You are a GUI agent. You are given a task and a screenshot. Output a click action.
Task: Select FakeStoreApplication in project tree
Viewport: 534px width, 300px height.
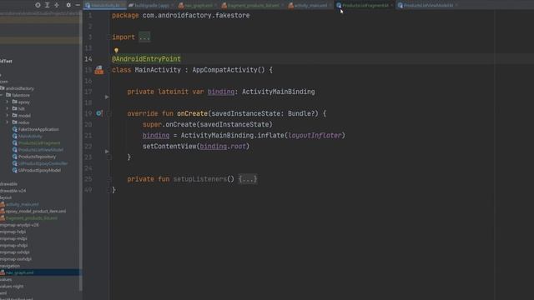pos(38,129)
